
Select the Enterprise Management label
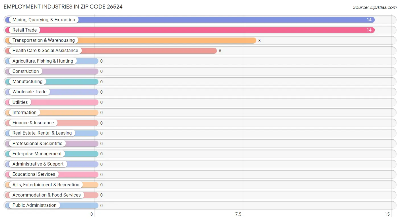pos(37,154)
